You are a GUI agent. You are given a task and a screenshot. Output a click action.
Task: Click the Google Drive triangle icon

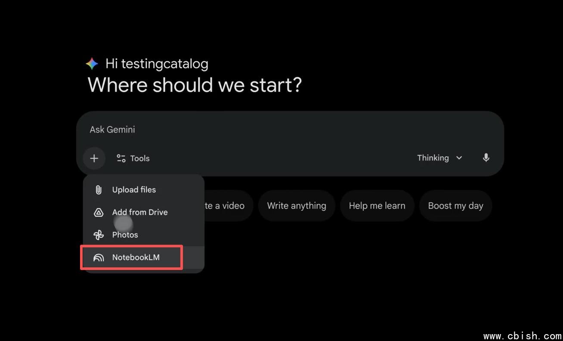point(99,212)
